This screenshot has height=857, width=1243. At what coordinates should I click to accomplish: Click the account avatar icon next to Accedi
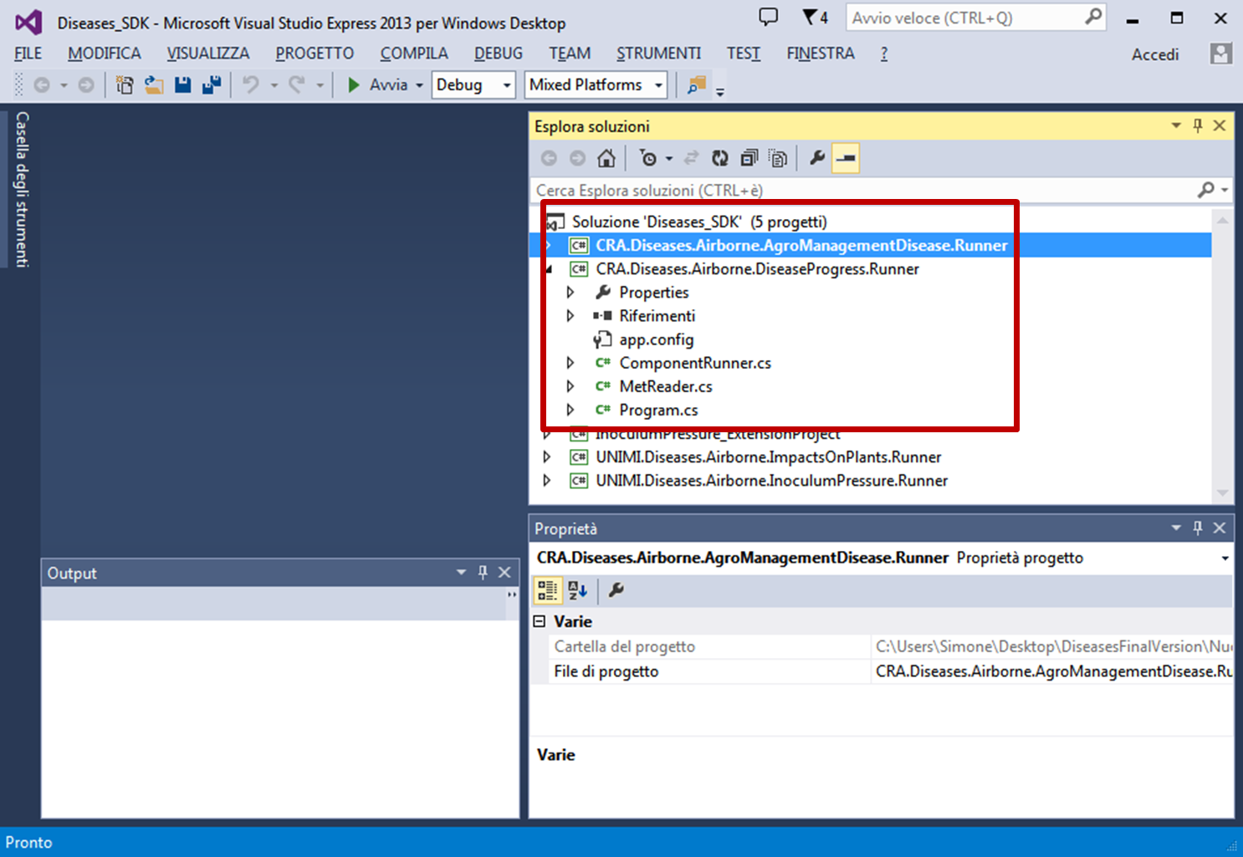pos(1221,54)
